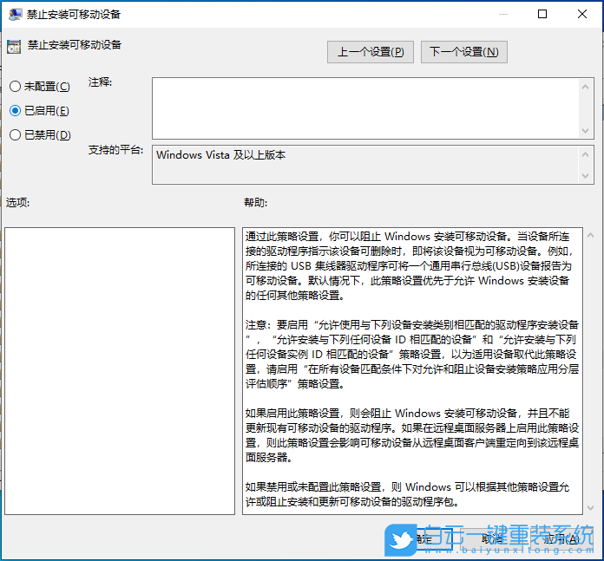Click help paragraph starting with 如果启用此策略设置
Image resolution: width=604 pixels, height=561 pixels.
[x=412, y=435]
